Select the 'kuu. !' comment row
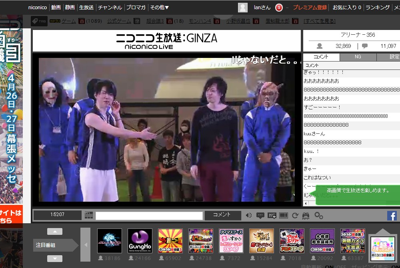 352,151
